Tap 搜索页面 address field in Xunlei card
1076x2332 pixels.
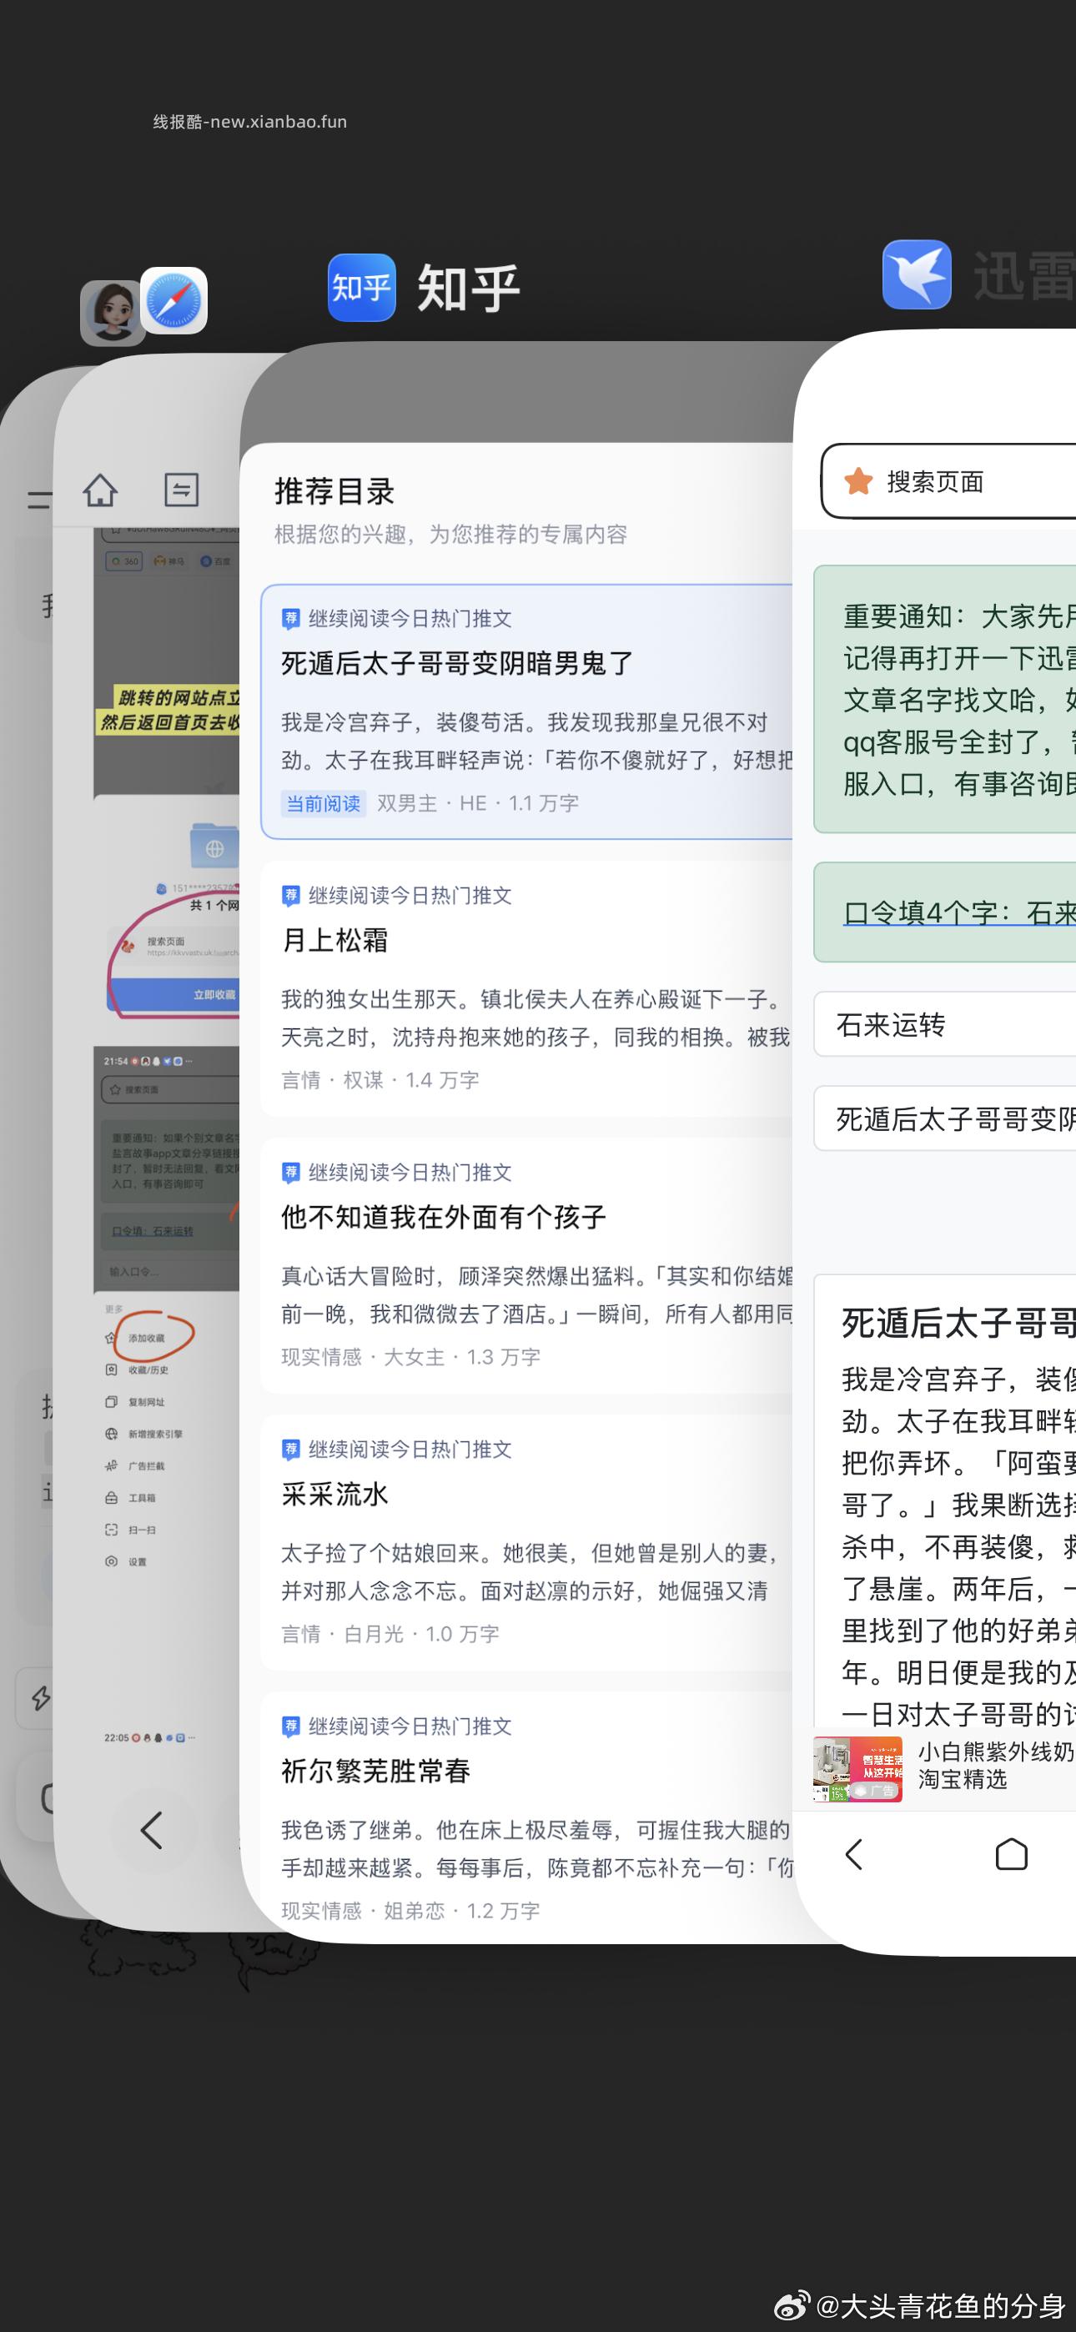(x=948, y=480)
